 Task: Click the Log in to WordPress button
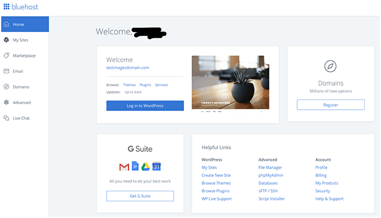click(145, 106)
